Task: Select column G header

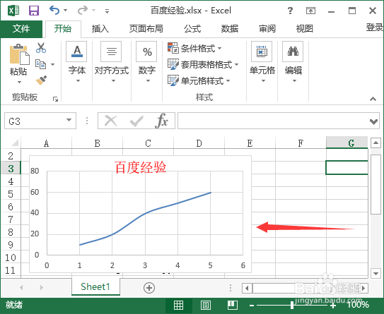Action: point(347,143)
